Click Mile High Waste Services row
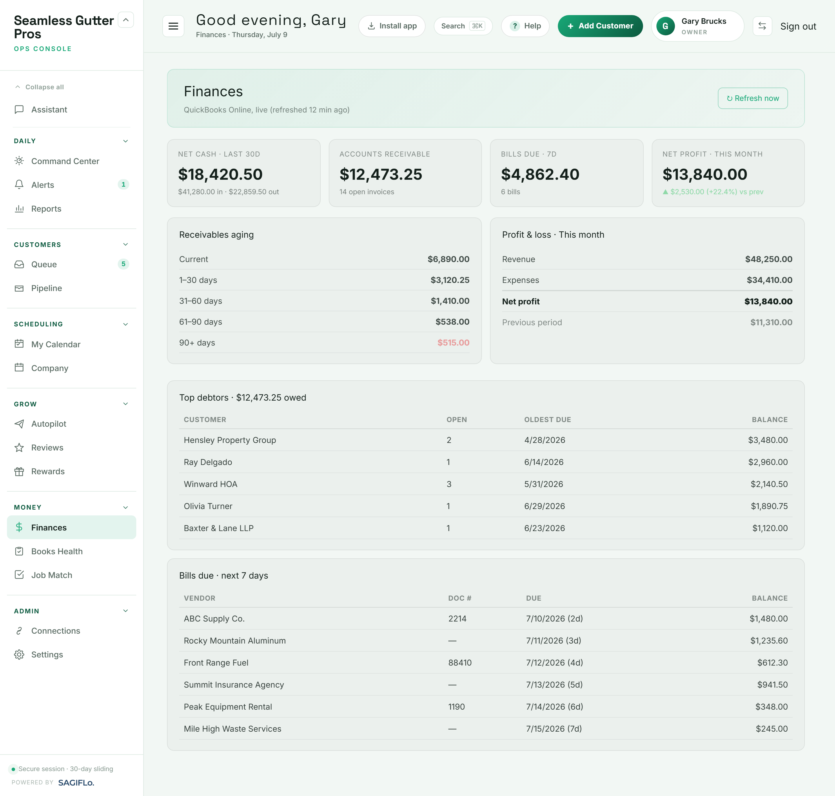This screenshot has width=835, height=796. click(x=485, y=729)
